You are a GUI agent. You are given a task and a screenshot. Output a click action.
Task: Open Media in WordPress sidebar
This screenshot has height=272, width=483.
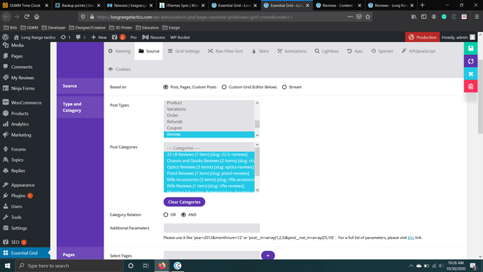17,46
